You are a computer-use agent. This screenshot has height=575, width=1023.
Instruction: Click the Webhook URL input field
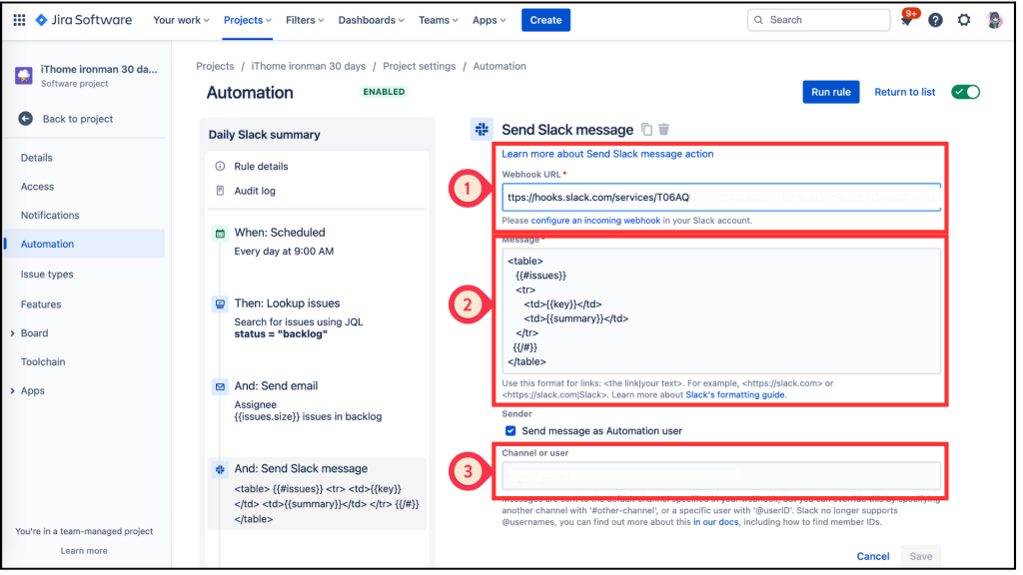721,197
